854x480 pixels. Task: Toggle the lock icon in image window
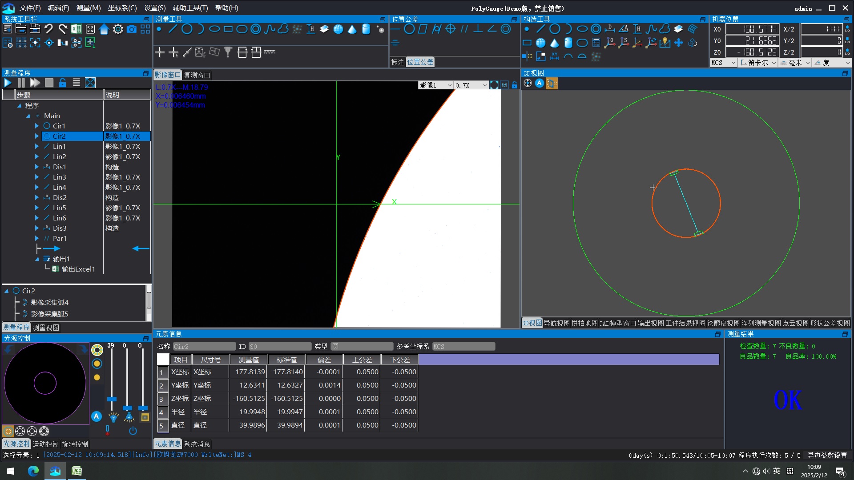[515, 85]
